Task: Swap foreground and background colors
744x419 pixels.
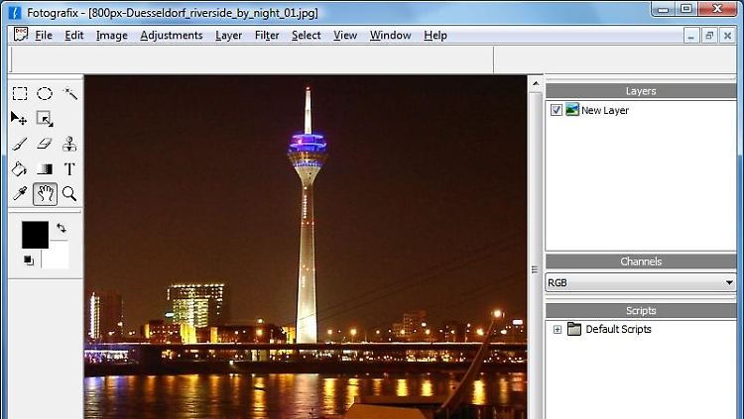Action: pos(61,228)
